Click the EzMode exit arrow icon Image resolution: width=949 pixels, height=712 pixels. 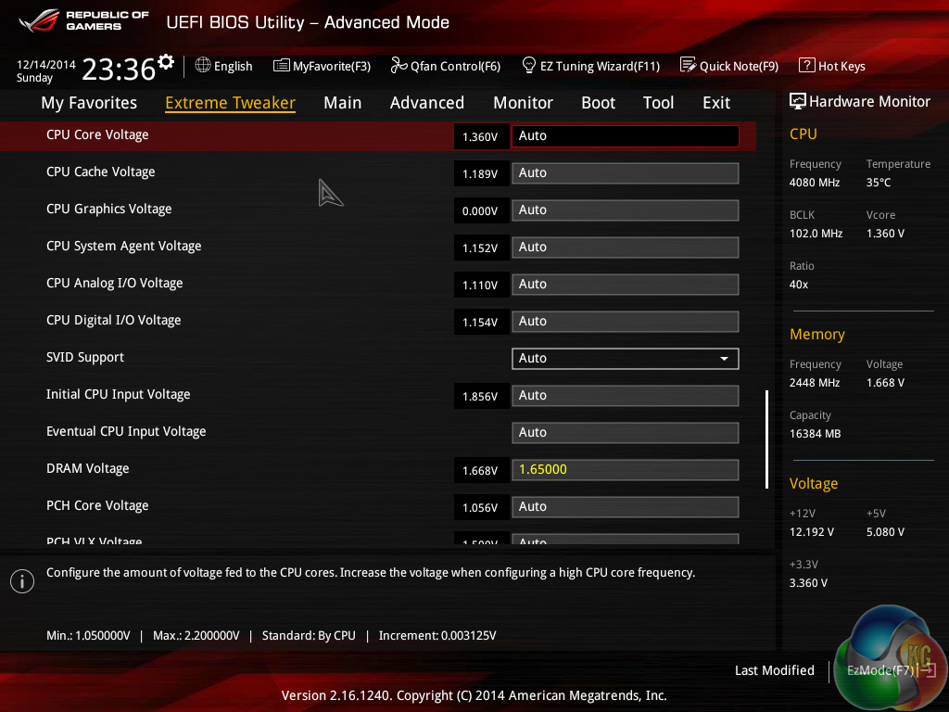point(928,670)
